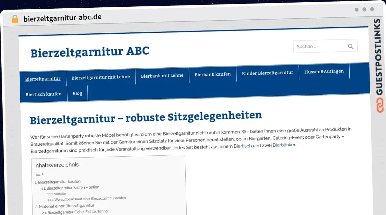
Task: Open Vorteile entry in contents
Action: pos(60,194)
